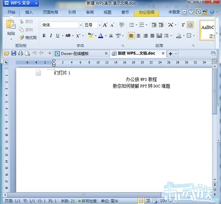Align text left

pos(131,35)
